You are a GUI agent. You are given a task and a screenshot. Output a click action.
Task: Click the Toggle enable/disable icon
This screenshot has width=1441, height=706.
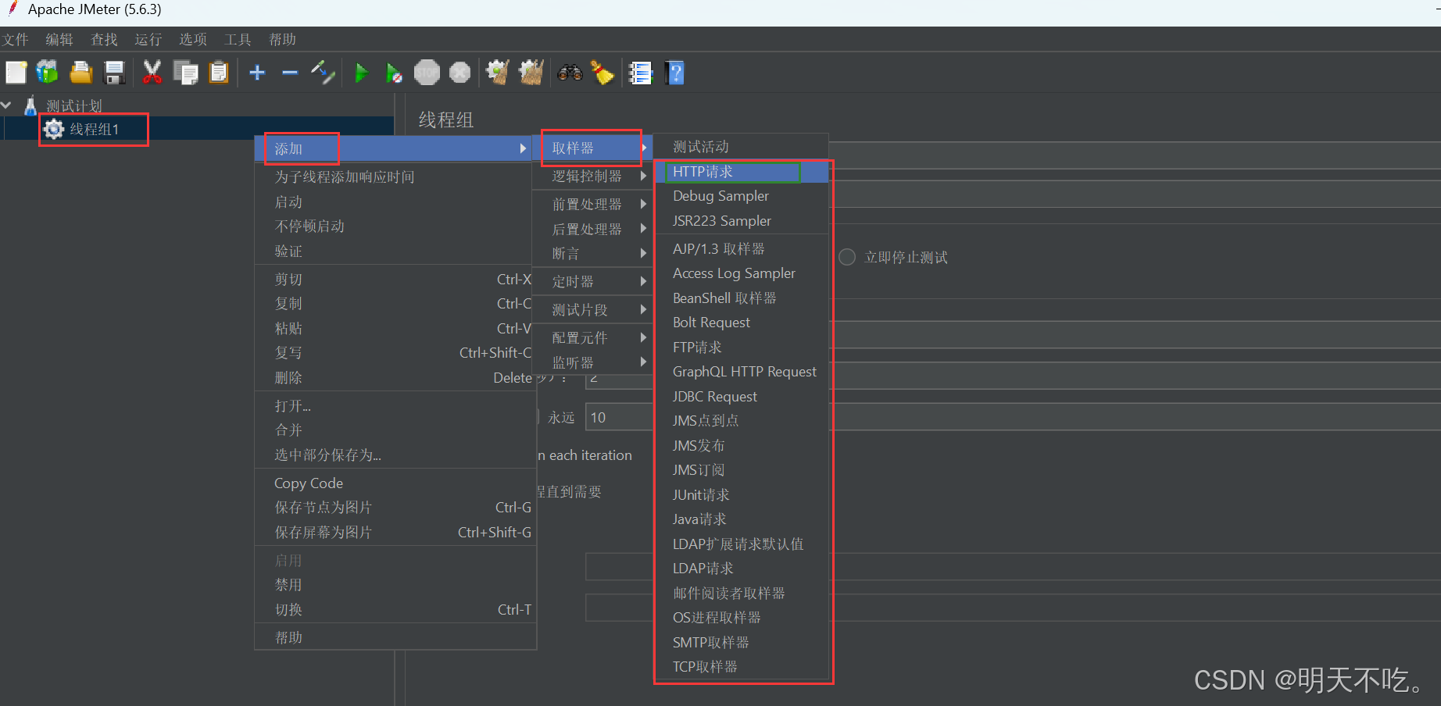[x=323, y=73]
